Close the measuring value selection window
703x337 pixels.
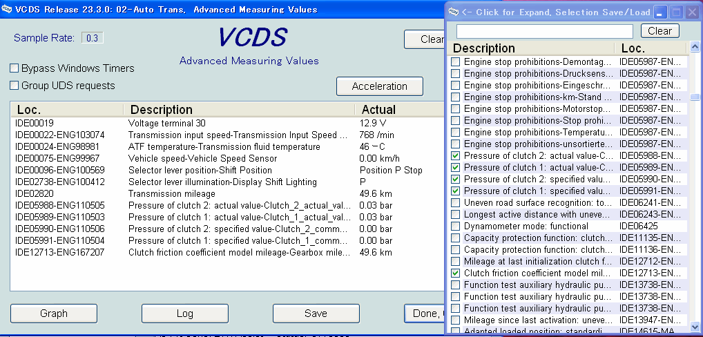pos(693,12)
